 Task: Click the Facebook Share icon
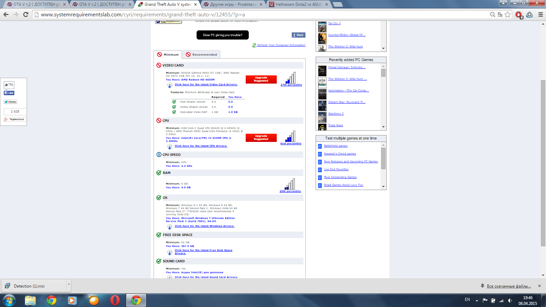pos(294,35)
